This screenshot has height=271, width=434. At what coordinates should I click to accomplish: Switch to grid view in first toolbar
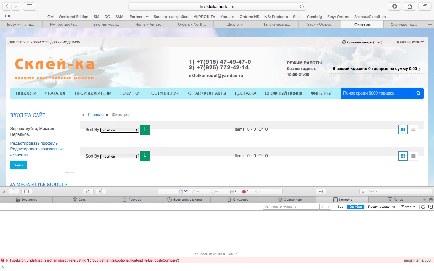tap(403, 129)
